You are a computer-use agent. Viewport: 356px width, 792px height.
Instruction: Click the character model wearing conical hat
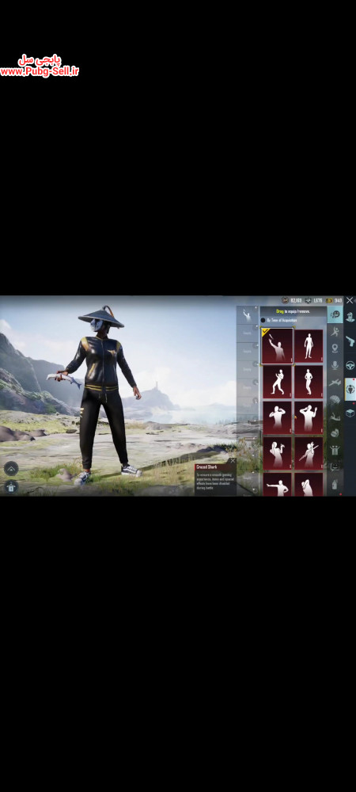104,394
